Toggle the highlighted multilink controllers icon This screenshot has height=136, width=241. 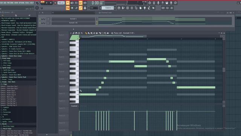coord(81,8)
